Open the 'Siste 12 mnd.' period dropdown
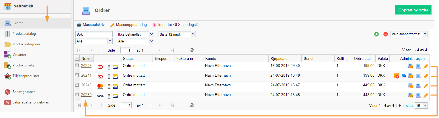The height and width of the screenshot is (118, 439). 177,34
